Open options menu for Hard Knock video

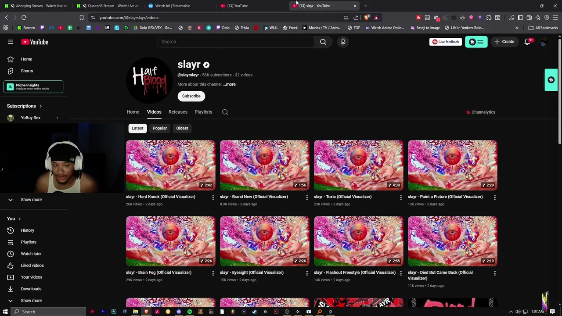click(213, 197)
